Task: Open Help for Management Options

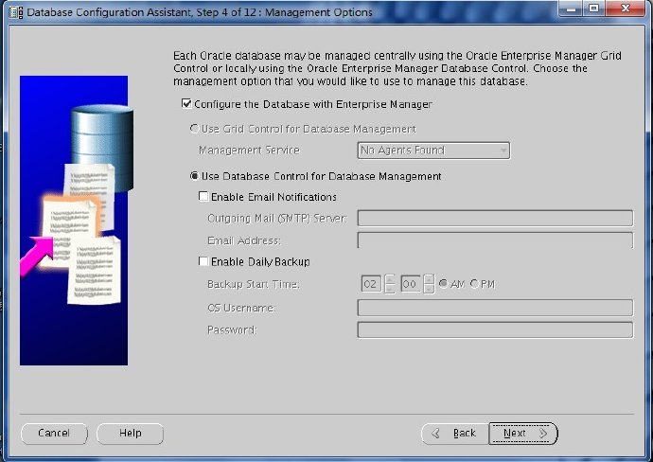Action: (x=130, y=434)
